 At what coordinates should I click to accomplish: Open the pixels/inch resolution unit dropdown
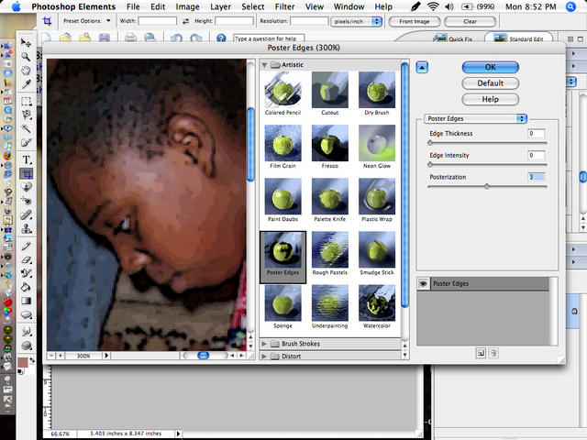pyautogui.click(x=357, y=21)
